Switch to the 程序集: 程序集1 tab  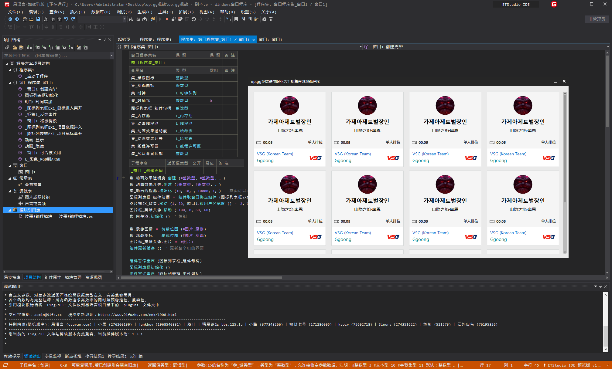tap(156, 39)
